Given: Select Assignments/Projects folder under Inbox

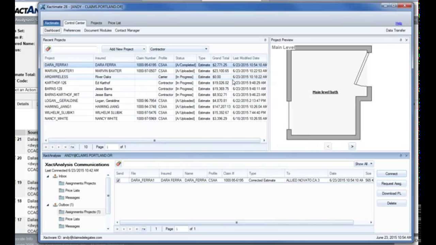Looking at the screenshot, I should 77,183.
